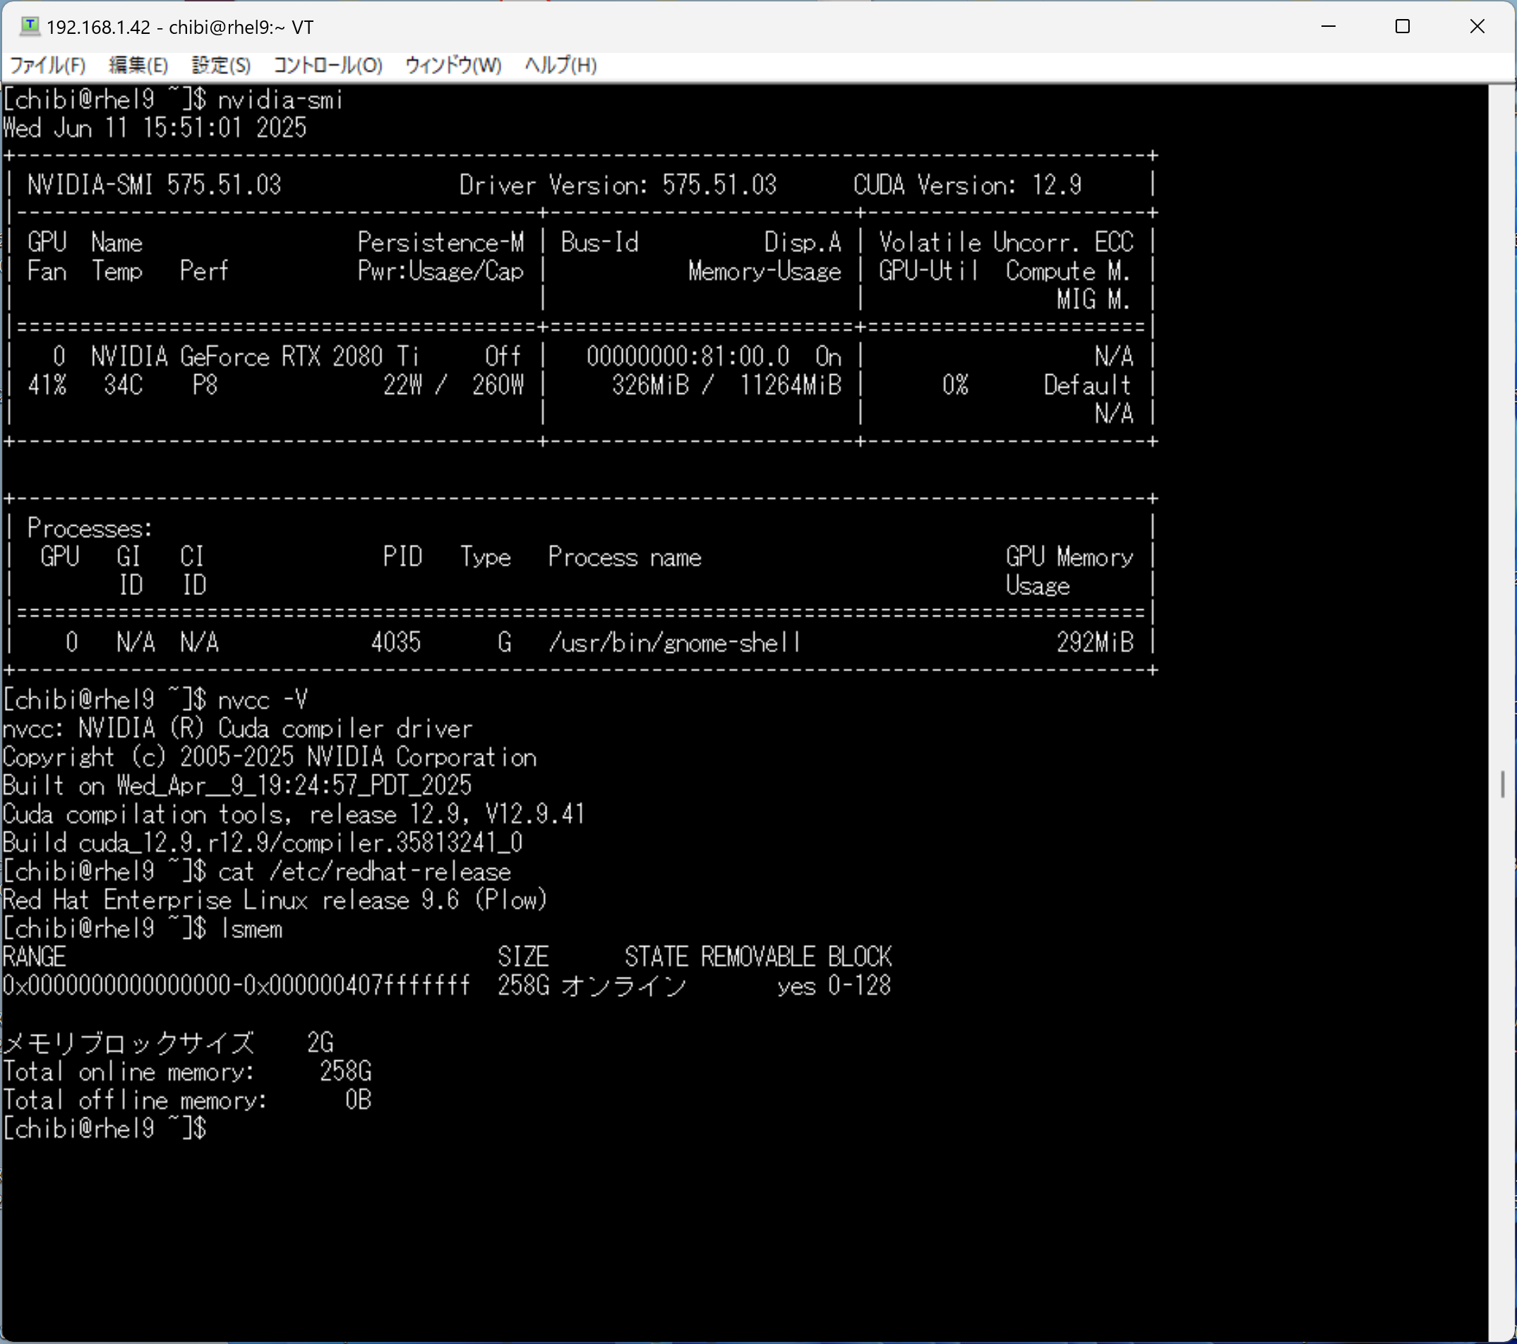Click the nvcc -V command text
The image size is (1517, 1344).
pos(262,700)
